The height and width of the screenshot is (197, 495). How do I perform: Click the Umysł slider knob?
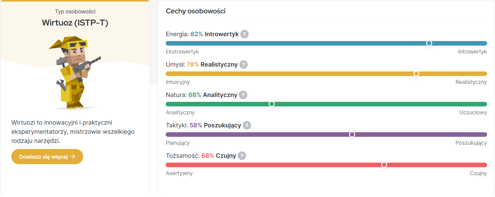416,74
